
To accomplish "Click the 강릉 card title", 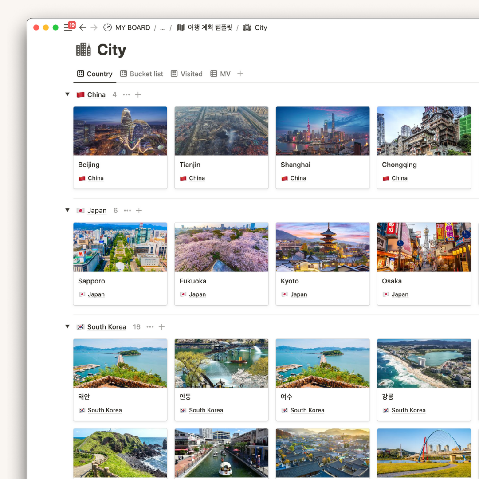I will [x=388, y=397].
